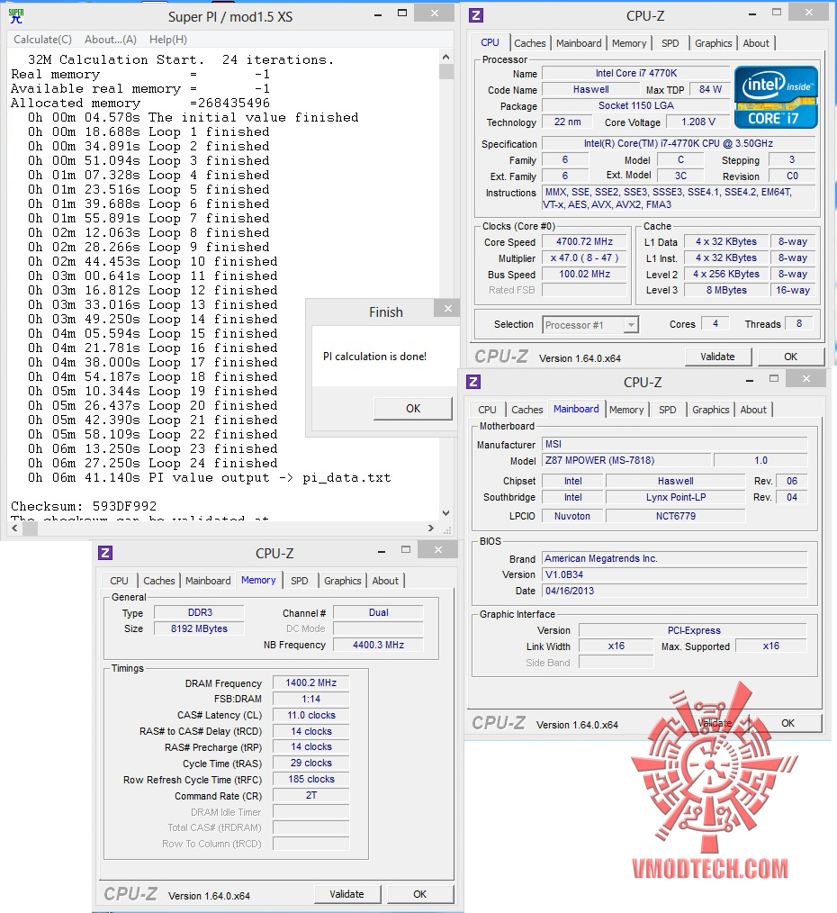Open the Help menu in Super PI
The height and width of the screenshot is (913, 837).
coord(168,40)
